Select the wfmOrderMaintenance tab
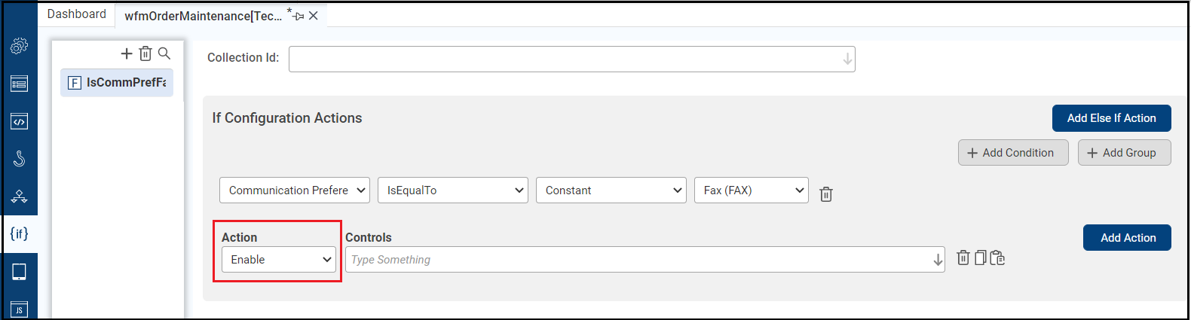The width and height of the screenshot is (1191, 320). point(204,16)
